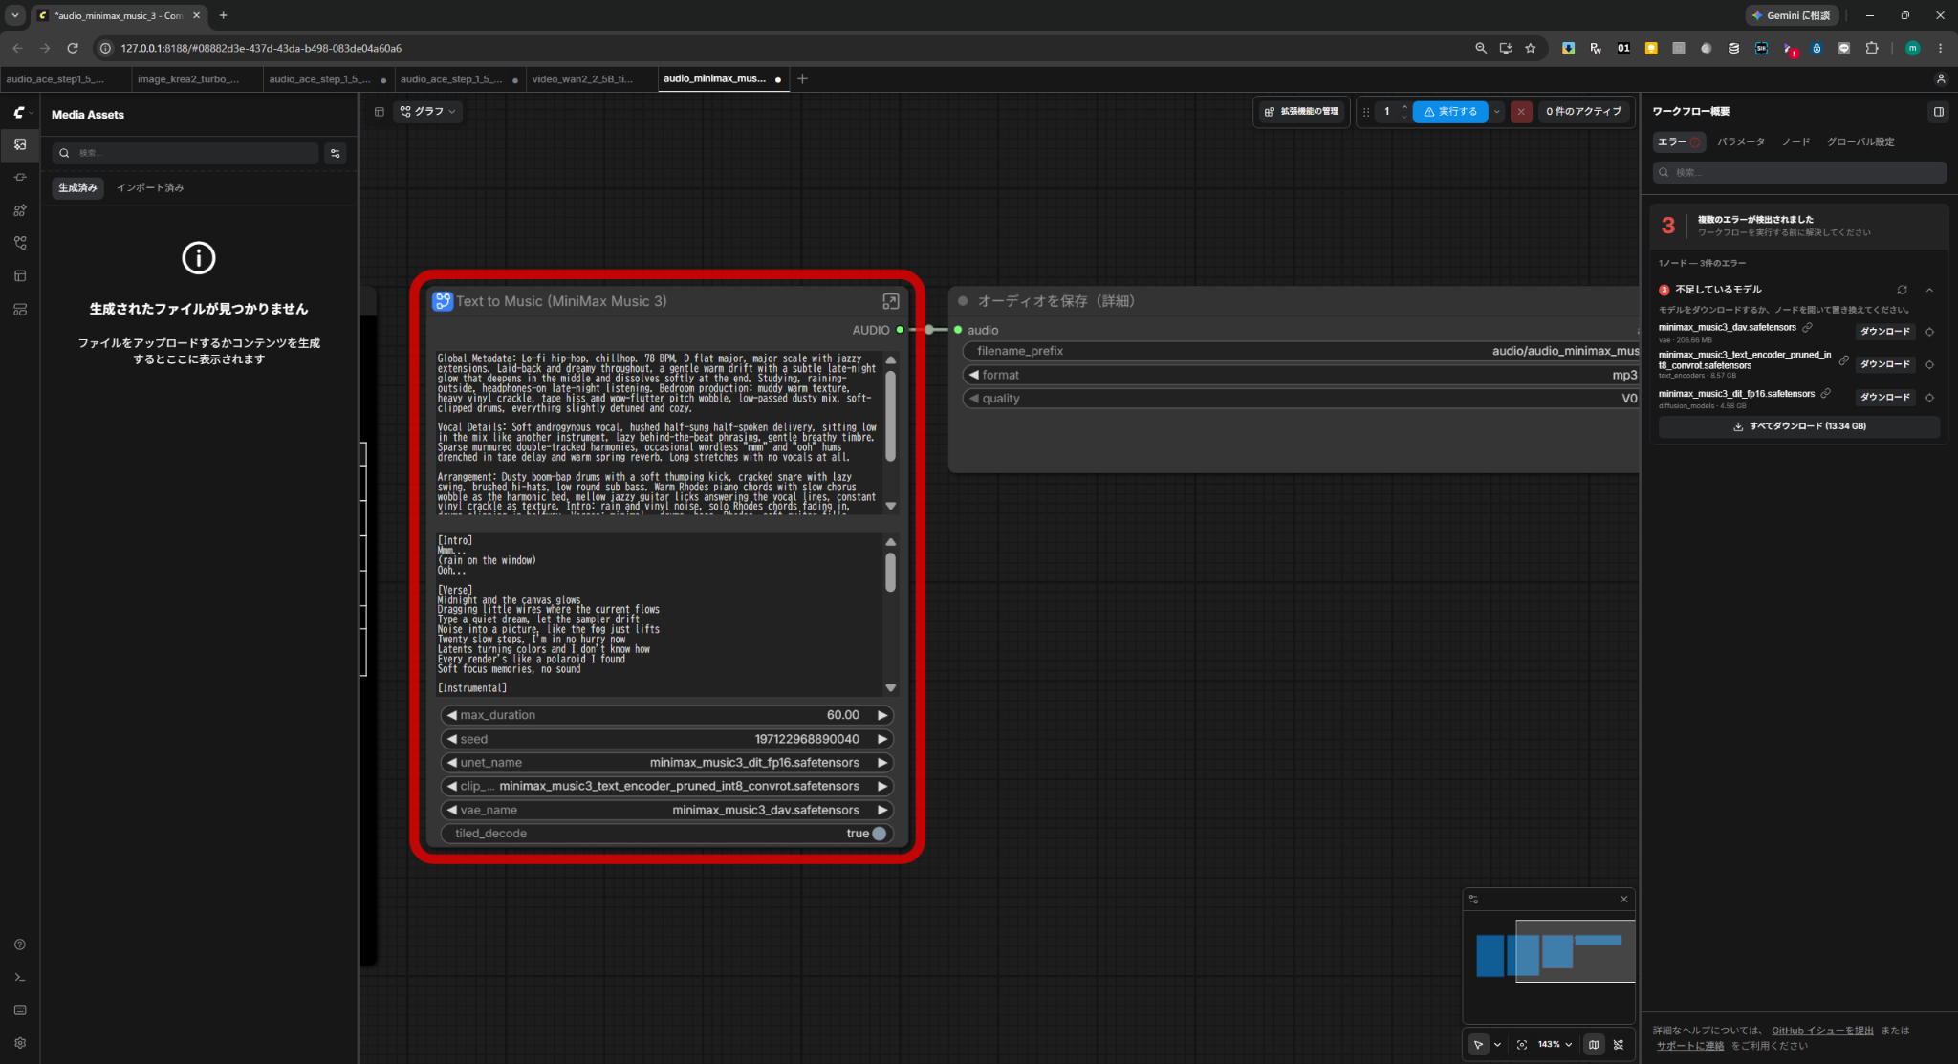Toggle the terminal console icon

click(x=20, y=977)
